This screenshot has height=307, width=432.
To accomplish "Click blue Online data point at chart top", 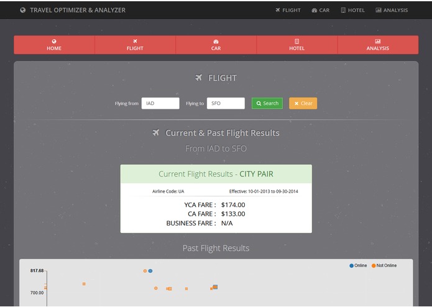I will [150, 271].
